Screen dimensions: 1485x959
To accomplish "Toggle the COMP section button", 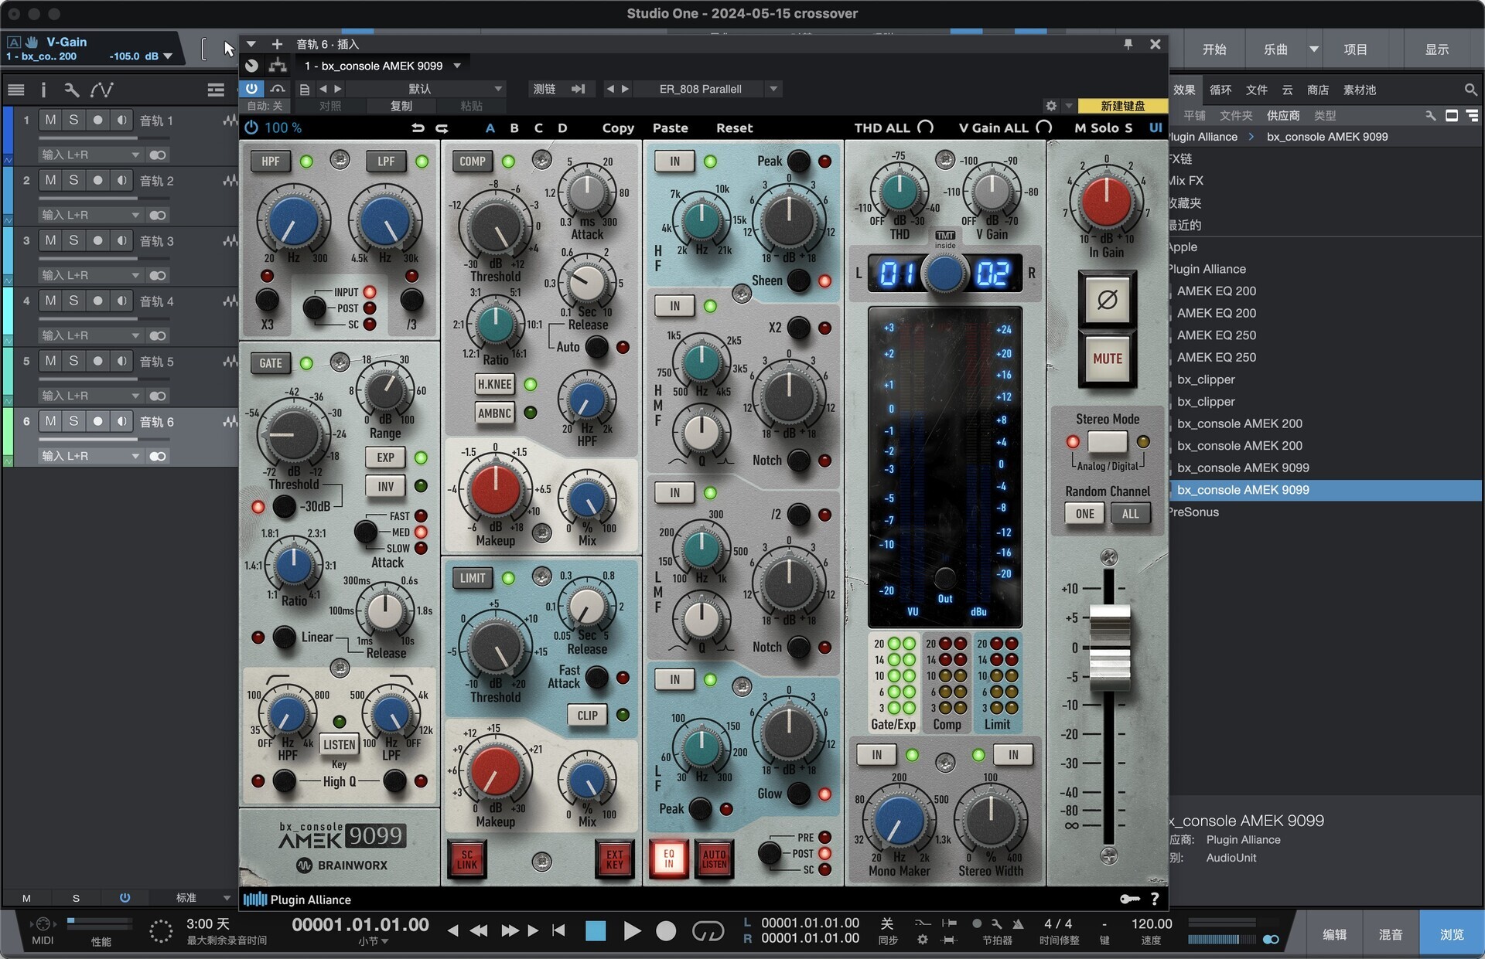I will point(472,162).
